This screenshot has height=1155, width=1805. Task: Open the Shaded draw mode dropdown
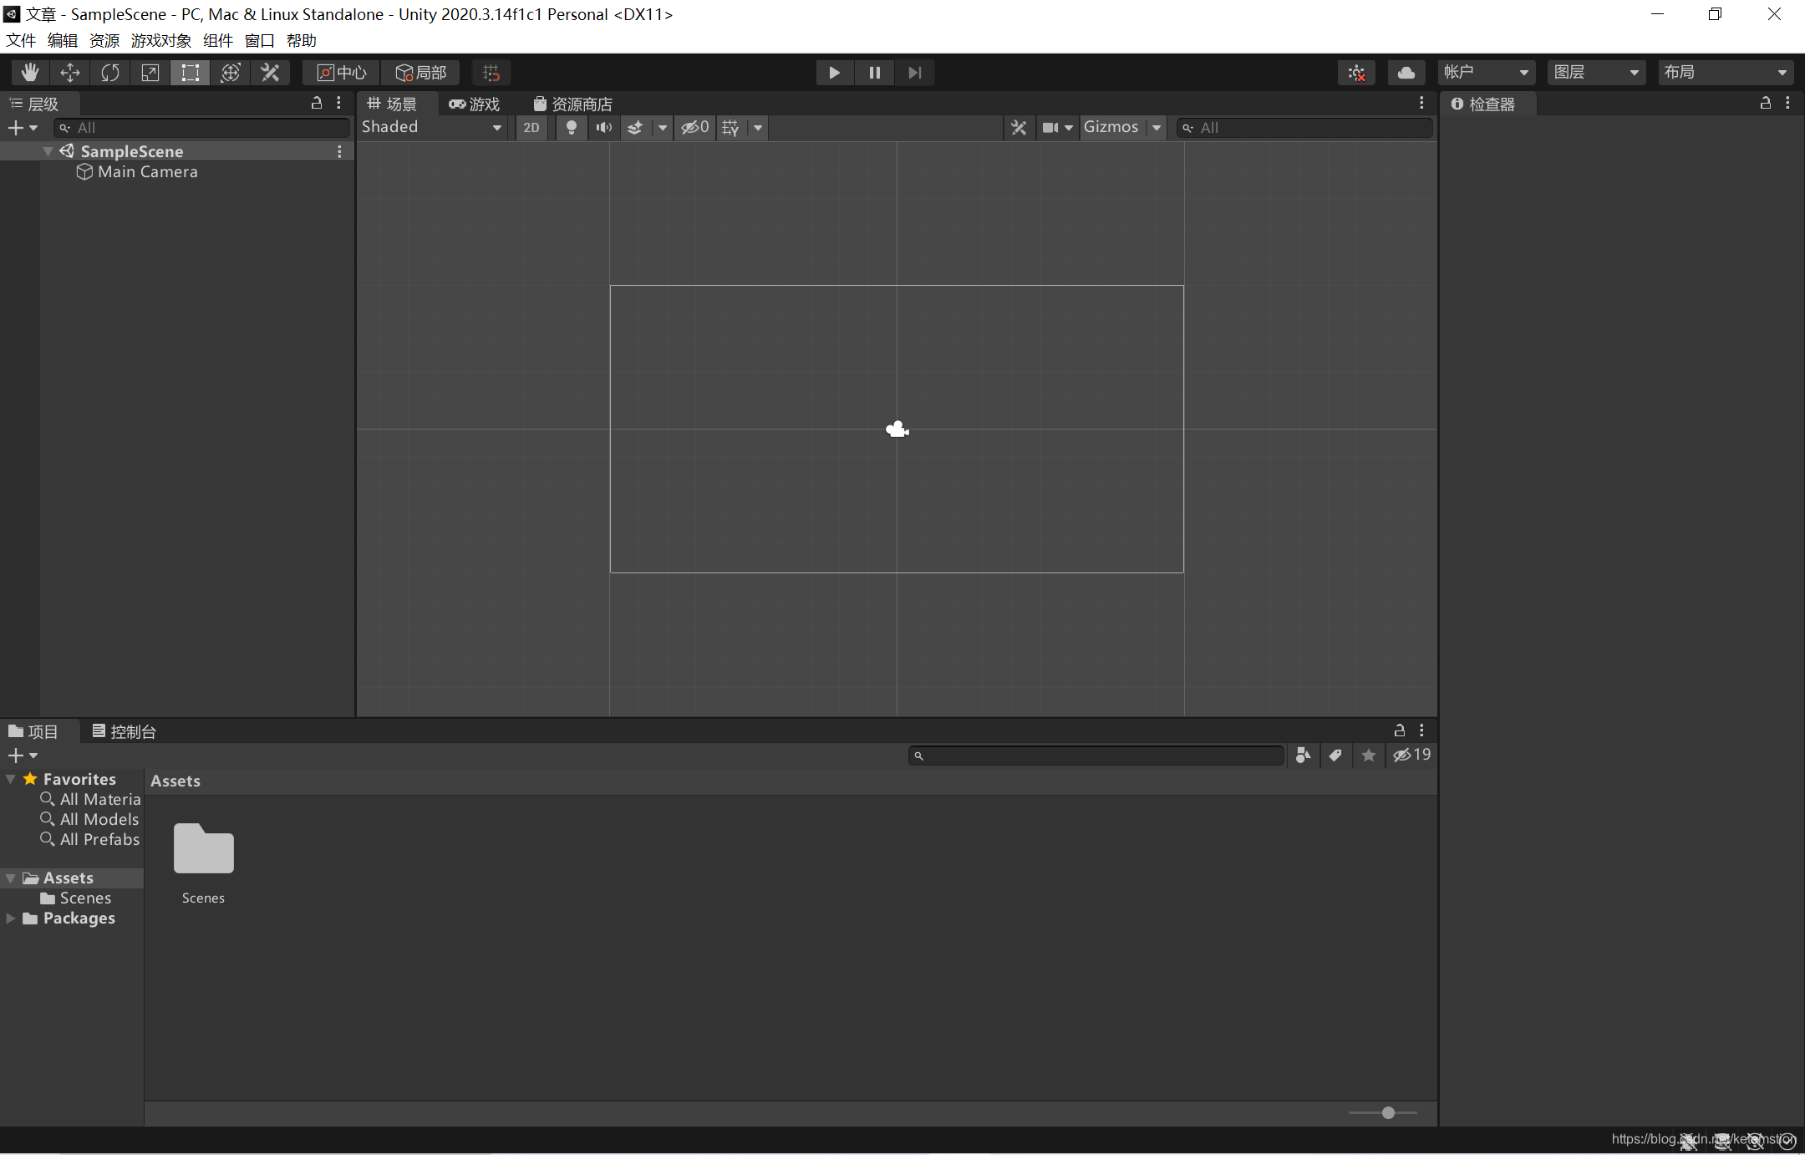(431, 127)
